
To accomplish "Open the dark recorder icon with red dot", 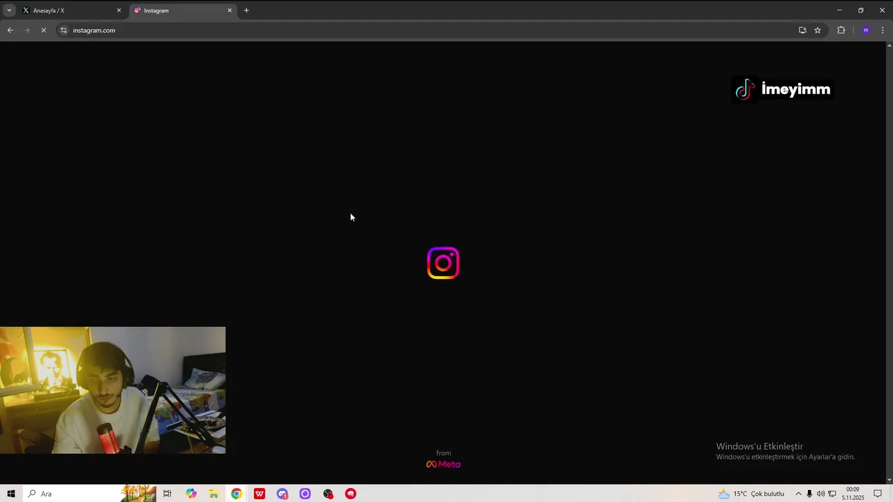I will coord(328,494).
